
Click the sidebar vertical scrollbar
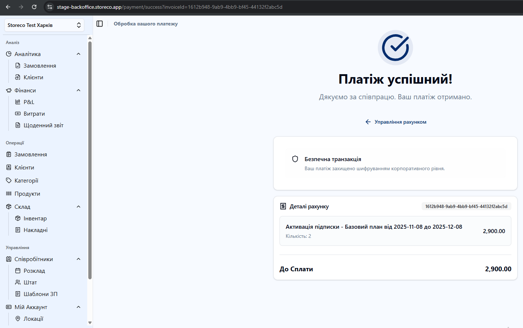(90, 160)
